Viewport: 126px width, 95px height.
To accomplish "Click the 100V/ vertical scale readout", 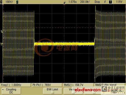I will [9, 2].
